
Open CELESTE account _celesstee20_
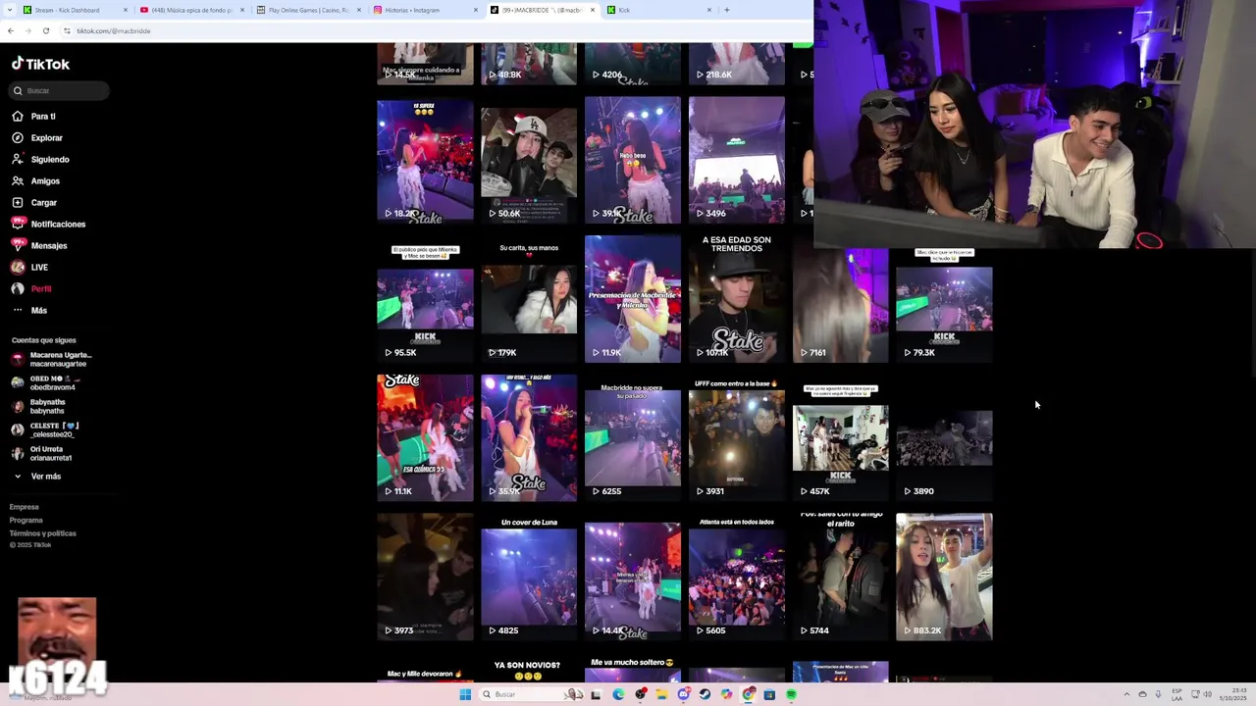pyautogui.click(x=45, y=429)
